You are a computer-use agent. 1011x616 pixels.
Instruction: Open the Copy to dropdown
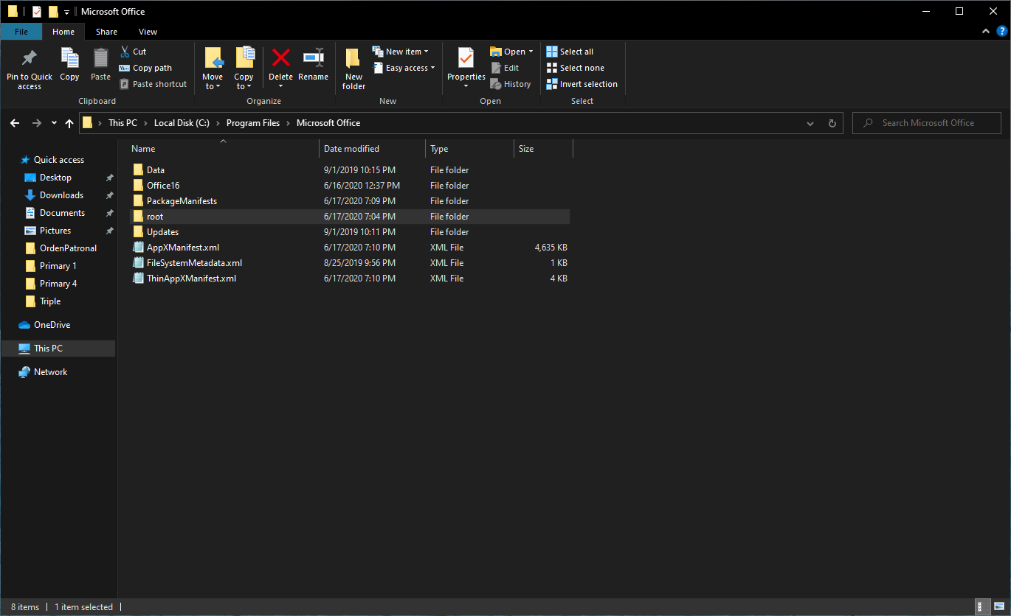click(x=244, y=81)
